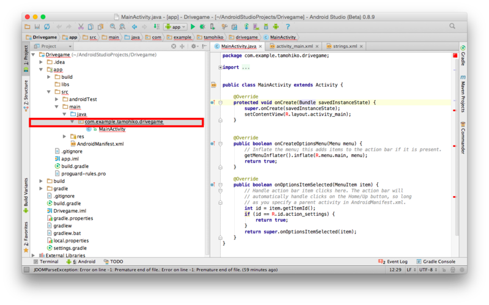Click the Help question mark icon
489x305 pixels.
(288, 27)
